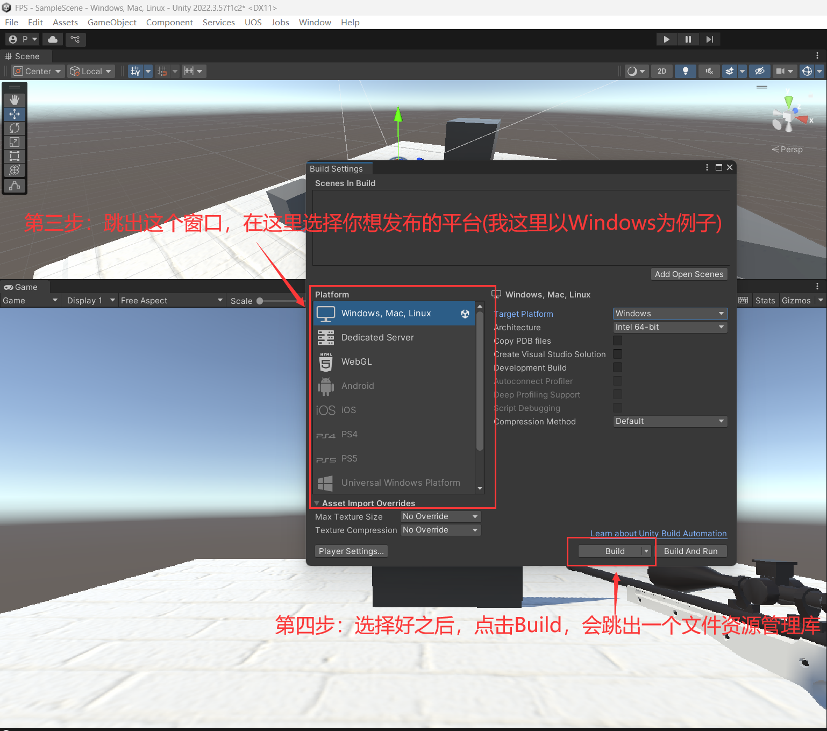
Task: Select the combined Transform tool
Action: (x=15, y=170)
